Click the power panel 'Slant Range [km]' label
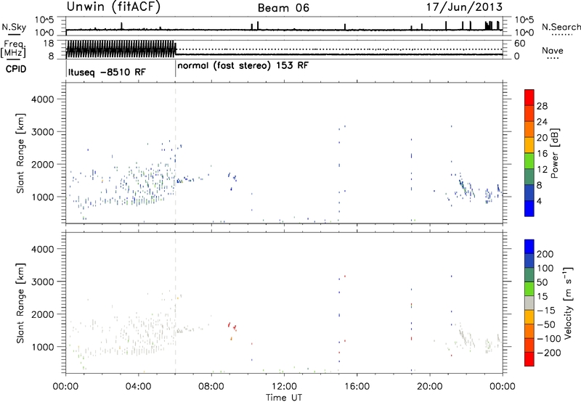 point(20,153)
